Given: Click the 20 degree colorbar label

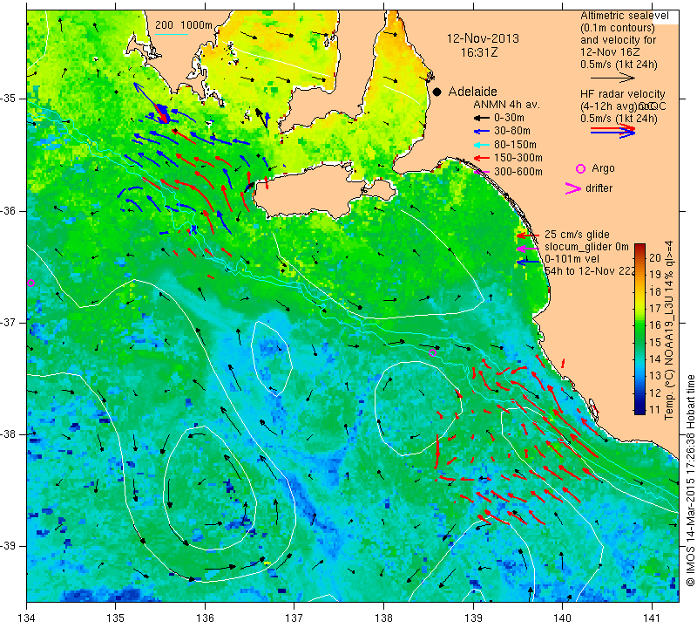Looking at the screenshot, I should (x=655, y=257).
